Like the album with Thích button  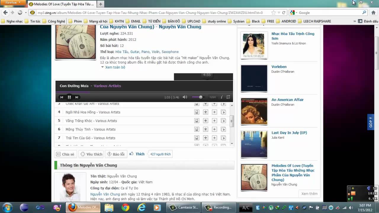(x=137, y=154)
